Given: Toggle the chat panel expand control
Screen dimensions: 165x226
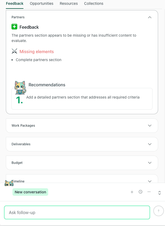Looking at the screenshot, I should pyautogui.click(x=159, y=193).
